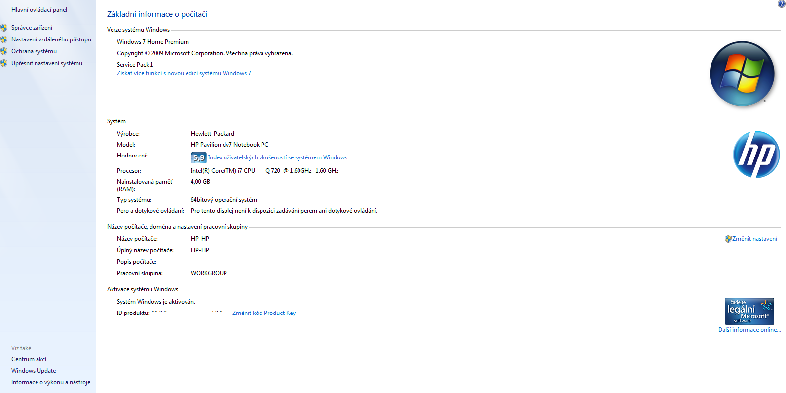Open Index uživatelských zkušeností link
This screenshot has width=786, height=393.
277,157
